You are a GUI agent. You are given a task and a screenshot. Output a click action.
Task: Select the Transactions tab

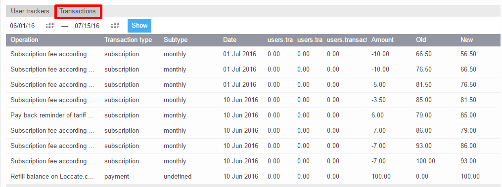click(x=78, y=11)
